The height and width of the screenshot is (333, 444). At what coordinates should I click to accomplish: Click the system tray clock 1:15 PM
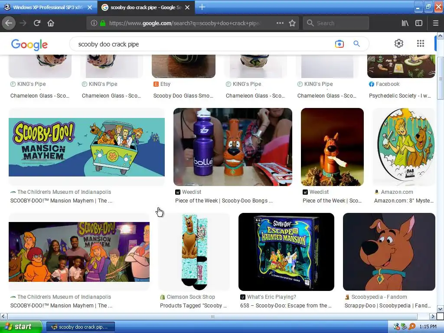428,327
